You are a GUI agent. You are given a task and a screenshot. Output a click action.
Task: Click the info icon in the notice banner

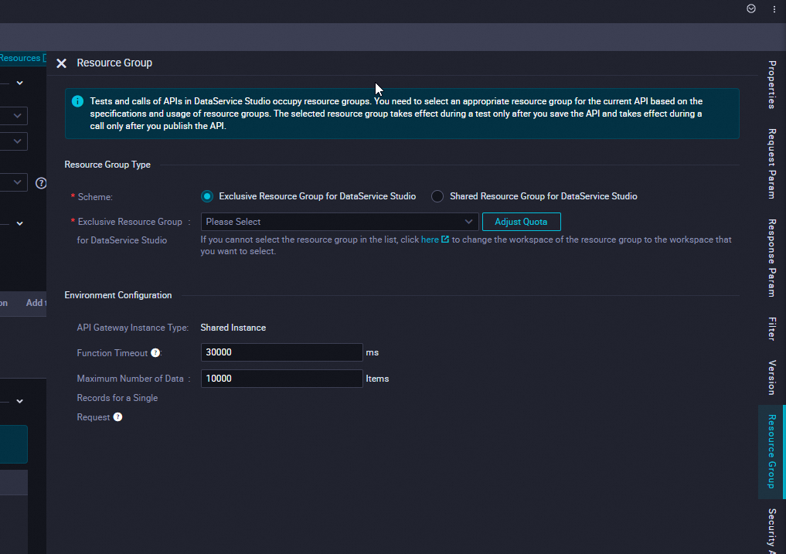click(77, 100)
